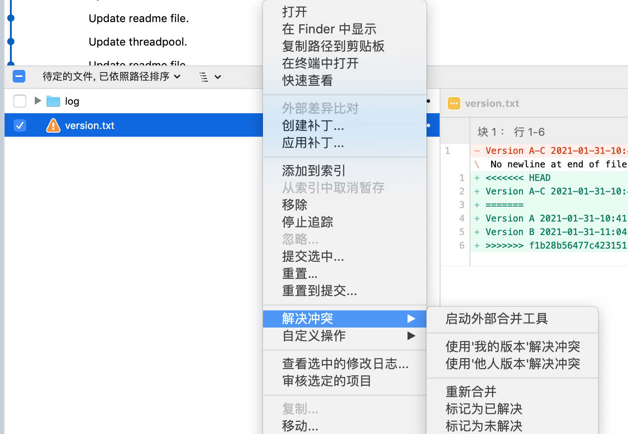
Task: Click the yellow status icon in the version.txt diff header
Action: point(454,103)
